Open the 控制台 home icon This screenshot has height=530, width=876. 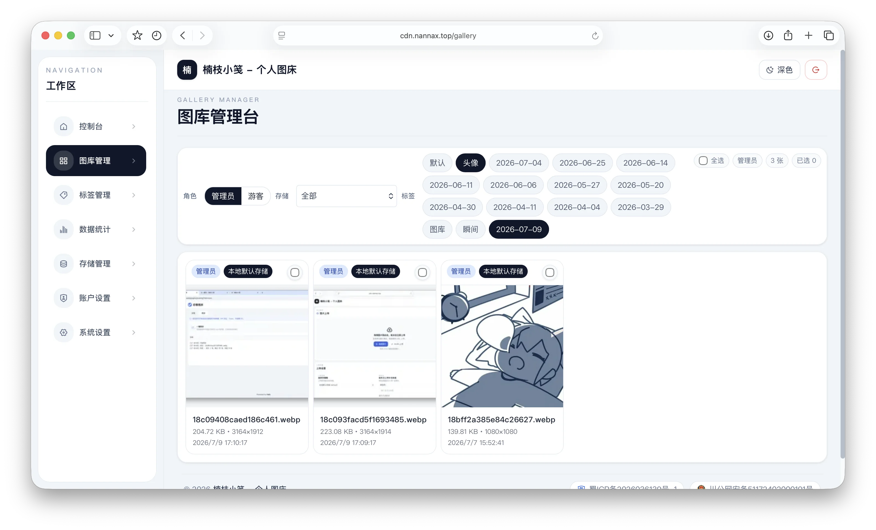coord(64,126)
